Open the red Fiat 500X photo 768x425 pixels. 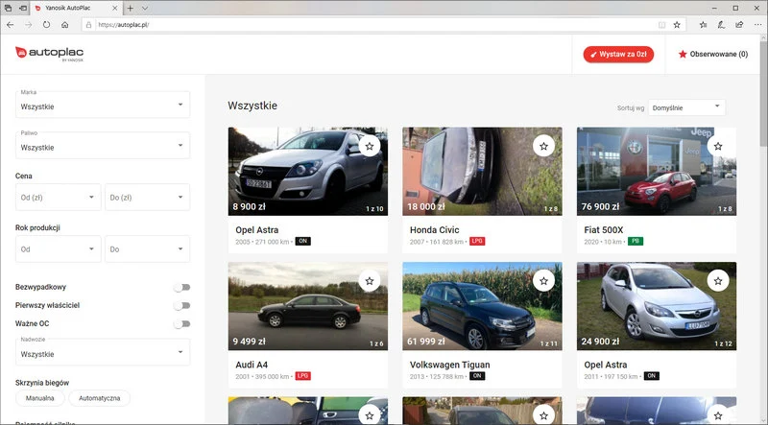pyautogui.click(x=657, y=172)
